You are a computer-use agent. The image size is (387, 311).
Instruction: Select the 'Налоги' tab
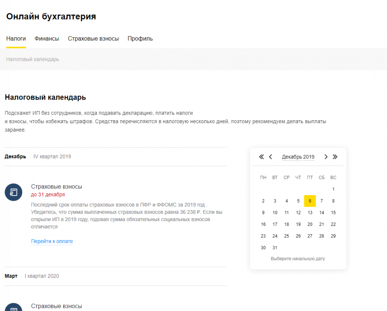[x=16, y=39]
